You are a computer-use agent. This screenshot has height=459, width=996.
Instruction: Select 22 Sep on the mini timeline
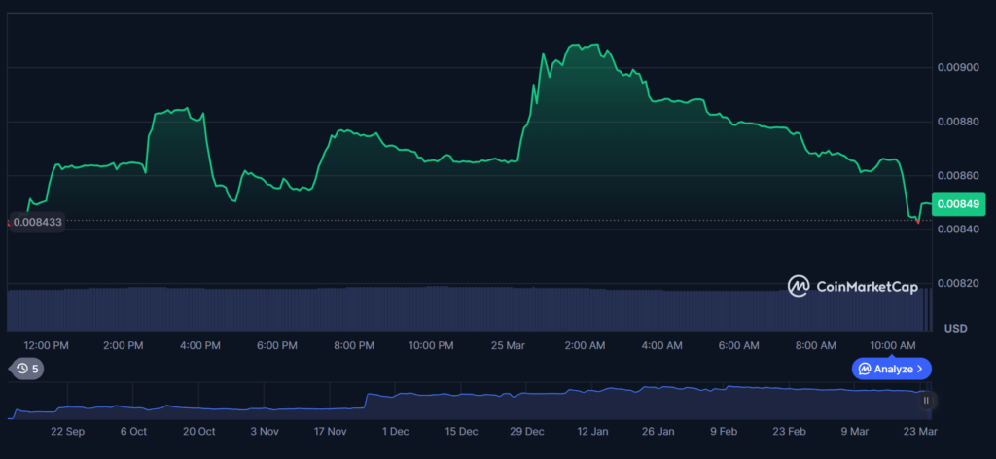(66, 431)
